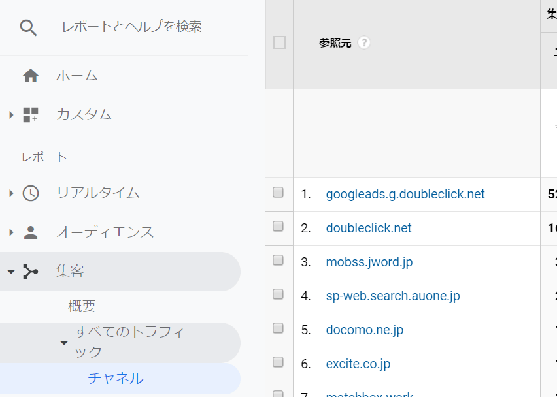This screenshot has height=397, width=557.
Task: Check the docomo.ne.jp row checkbox
Action: 278,328
